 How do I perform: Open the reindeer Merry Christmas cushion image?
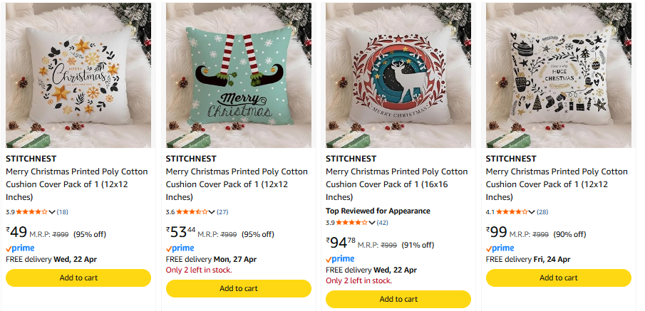tap(398, 75)
